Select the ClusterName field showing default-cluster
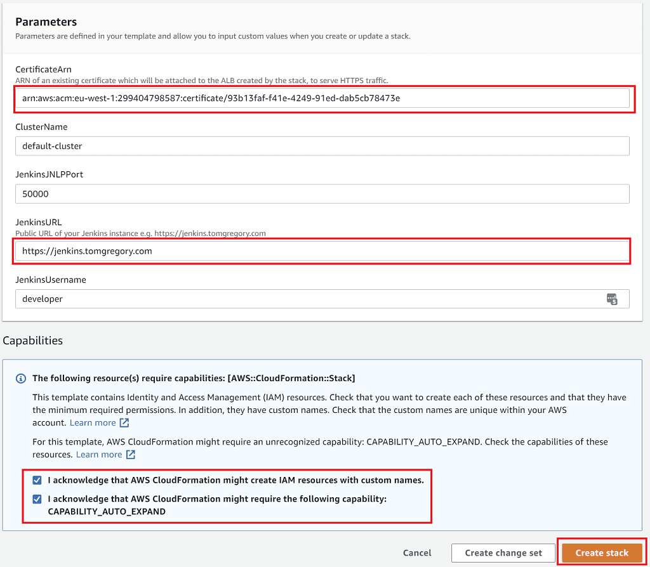 click(254, 146)
